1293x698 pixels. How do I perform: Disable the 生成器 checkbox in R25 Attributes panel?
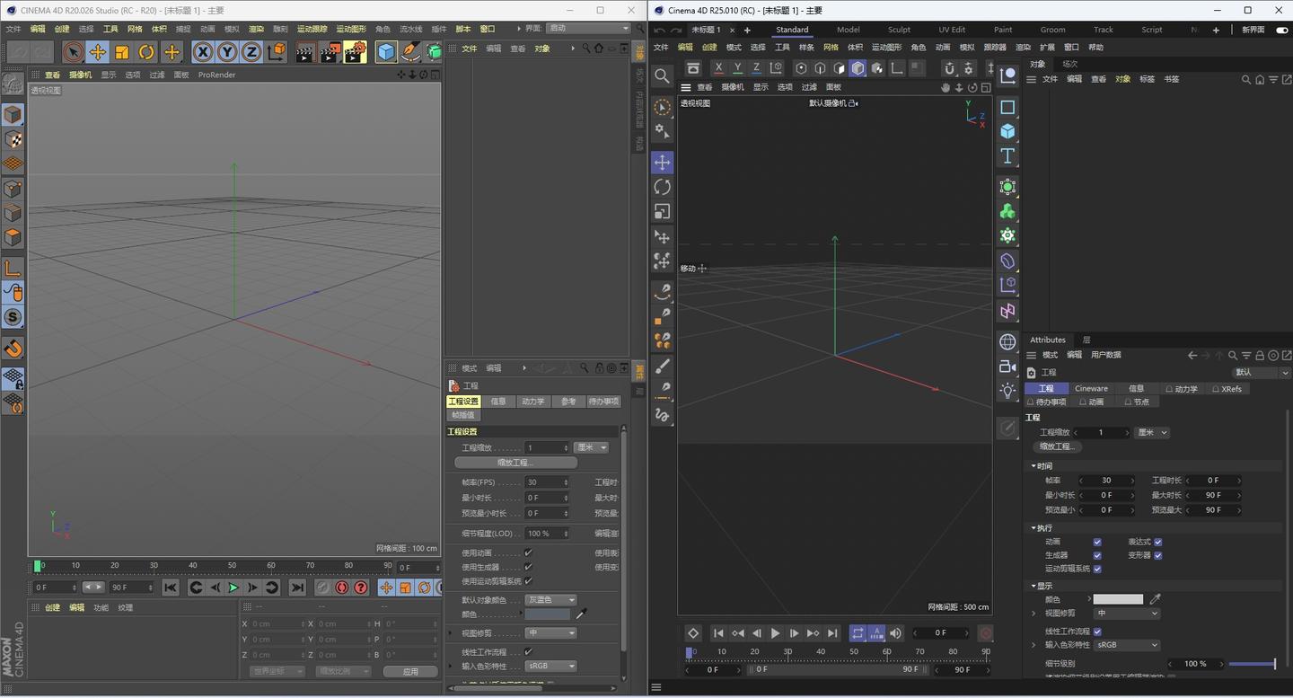(x=1097, y=555)
